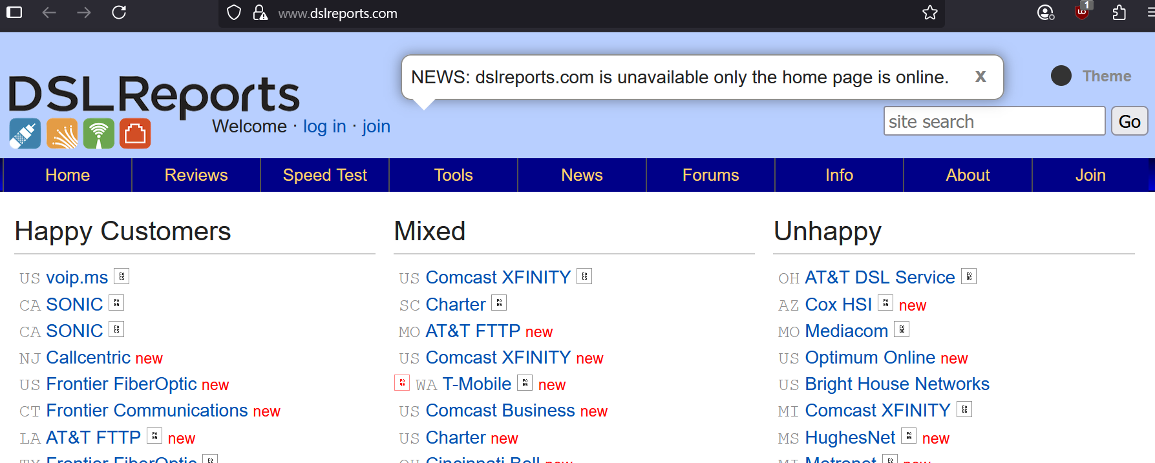The height and width of the screenshot is (463, 1155).
Task: Click the browser address bar URL
Action: point(338,14)
